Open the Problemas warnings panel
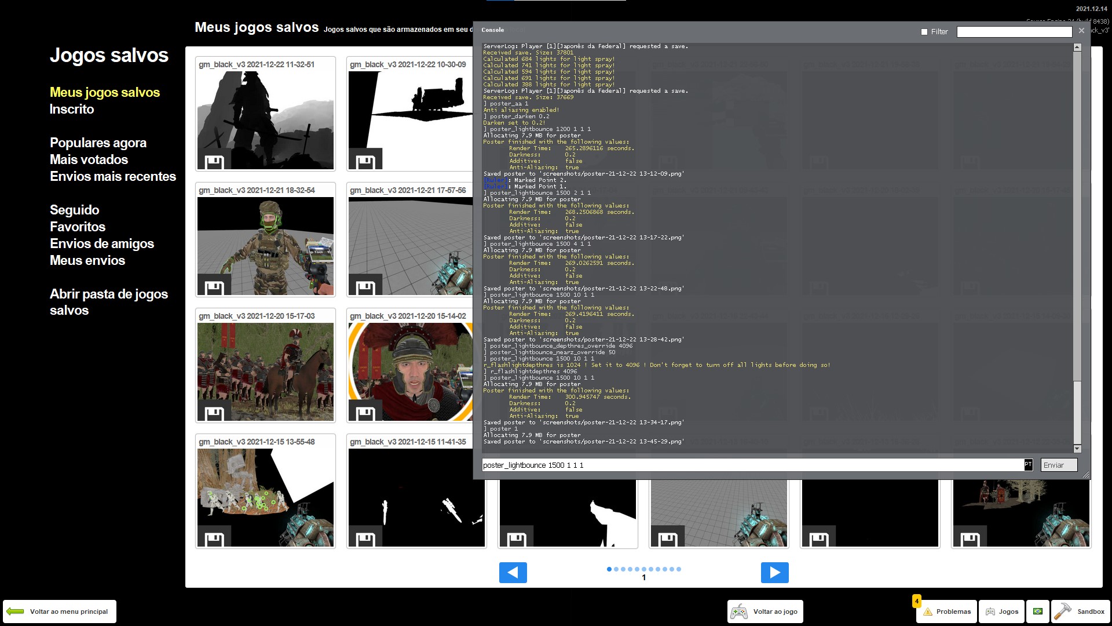The image size is (1112, 626). (x=947, y=612)
